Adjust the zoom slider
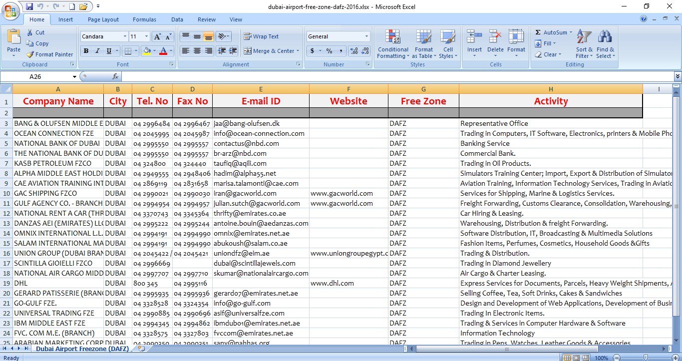The image size is (682, 361). [x=646, y=358]
